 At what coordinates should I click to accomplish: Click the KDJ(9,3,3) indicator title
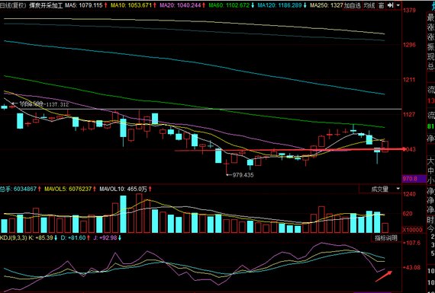tap(14, 237)
